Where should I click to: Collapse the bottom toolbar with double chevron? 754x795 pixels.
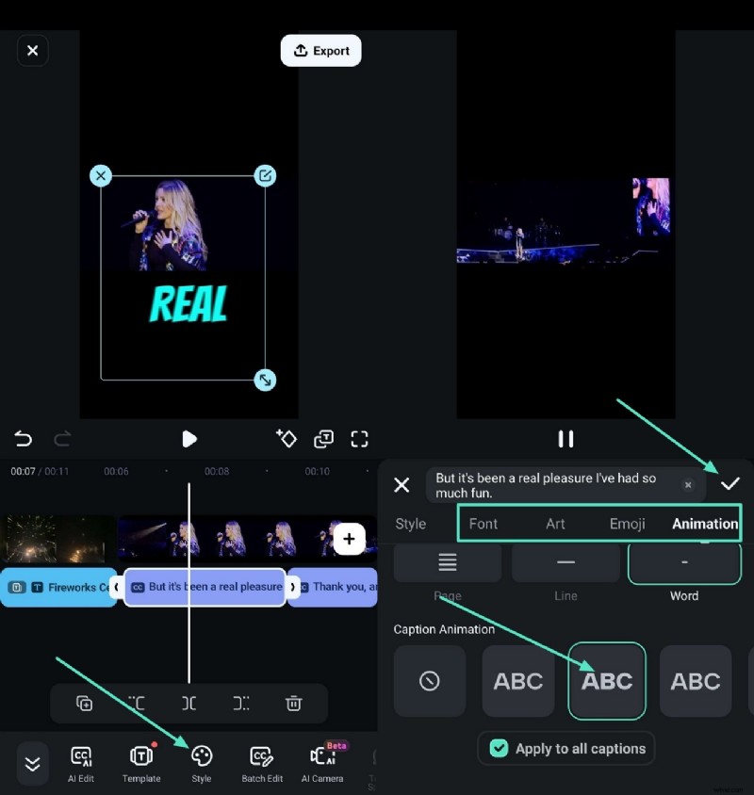coord(32,763)
